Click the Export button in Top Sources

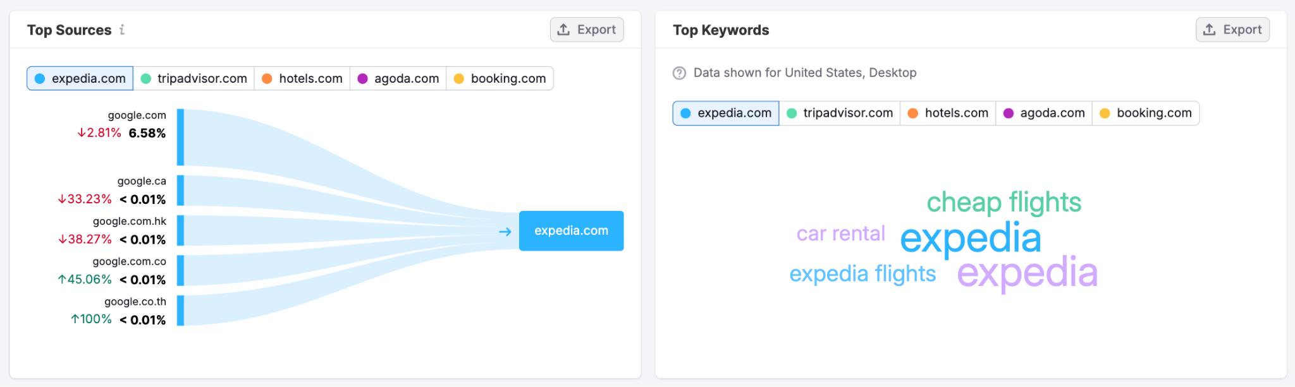pos(587,29)
